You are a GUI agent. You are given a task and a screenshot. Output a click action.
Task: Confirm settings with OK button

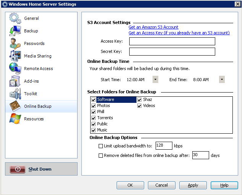pyautogui.click(x=130, y=185)
